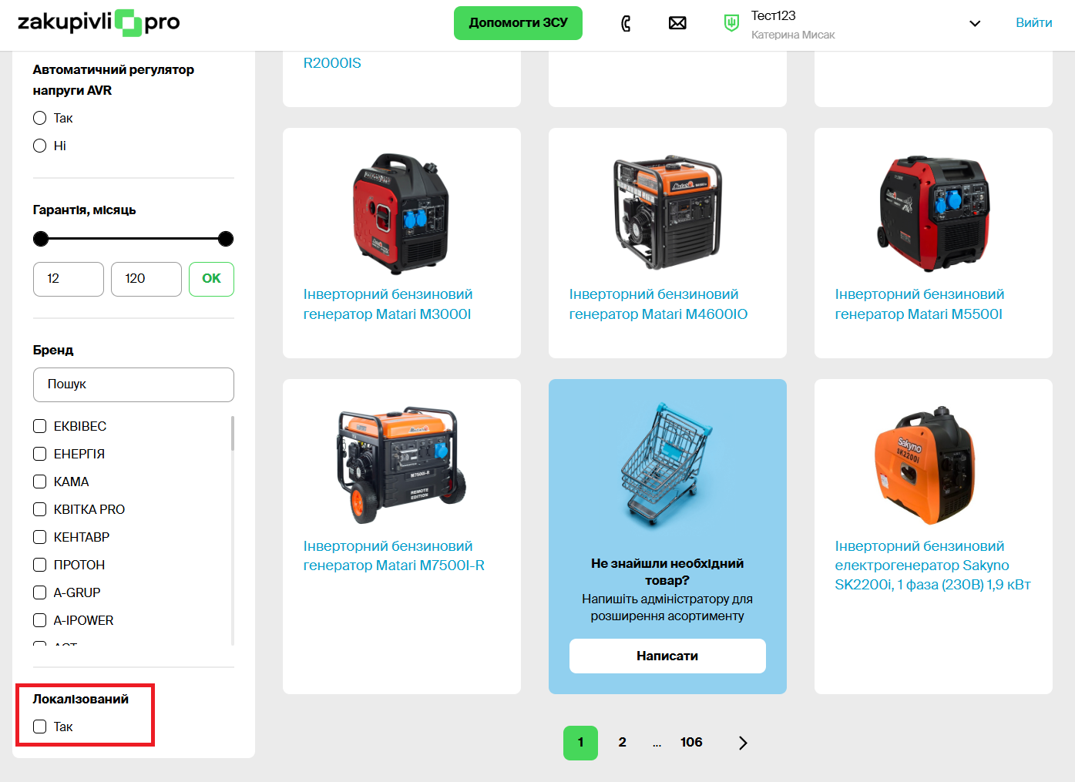Viewport: 1075px width, 782px height.
Task: Click the brand search 'Пошук' field
Action: [x=133, y=384]
